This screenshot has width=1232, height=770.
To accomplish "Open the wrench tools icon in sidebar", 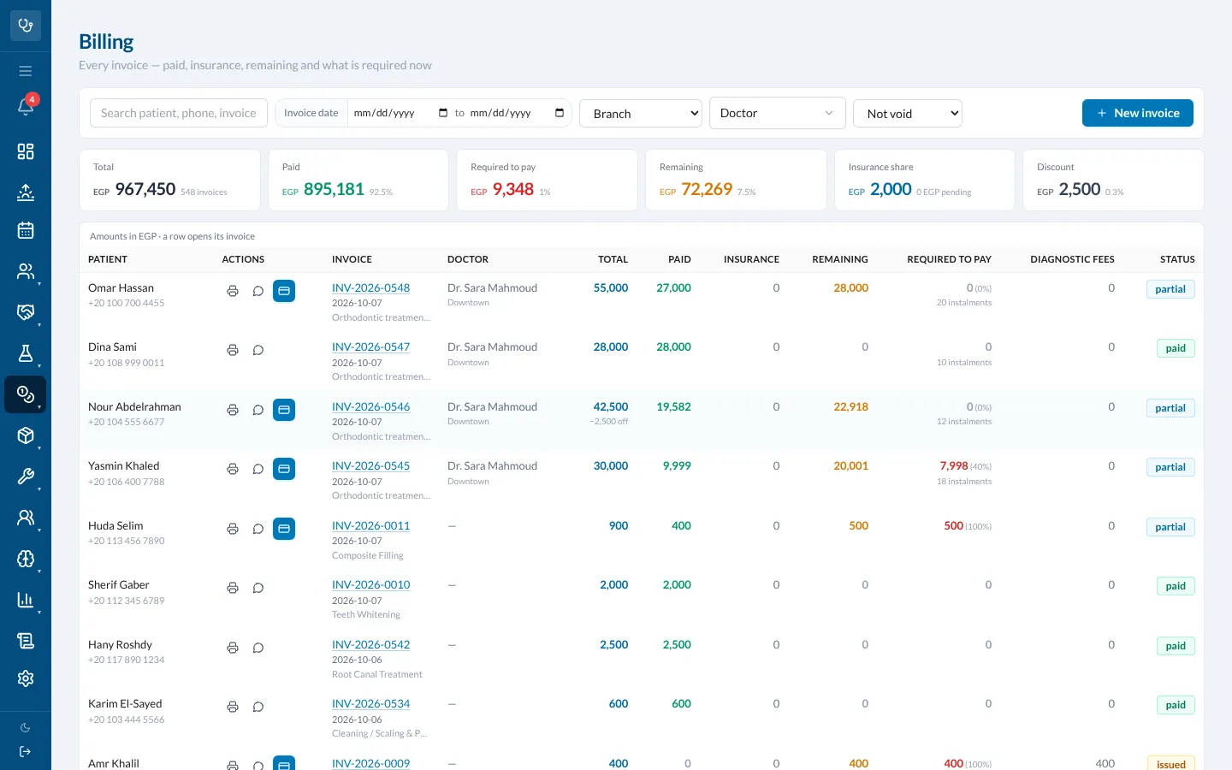I will click(x=26, y=477).
